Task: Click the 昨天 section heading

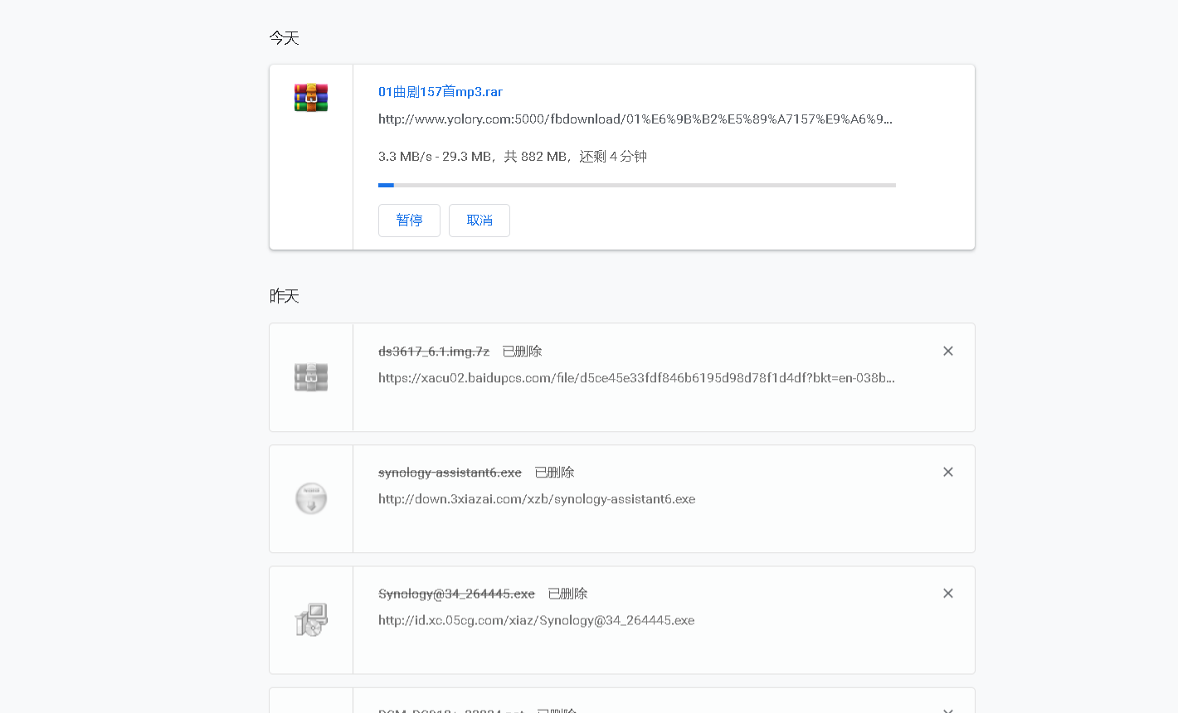Action: 284,297
